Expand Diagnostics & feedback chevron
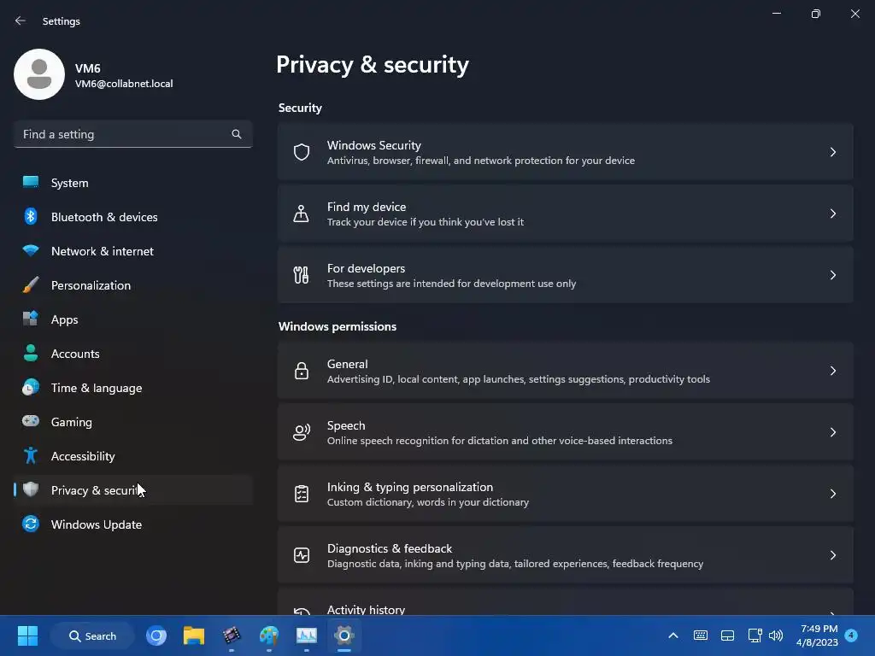 click(x=832, y=555)
